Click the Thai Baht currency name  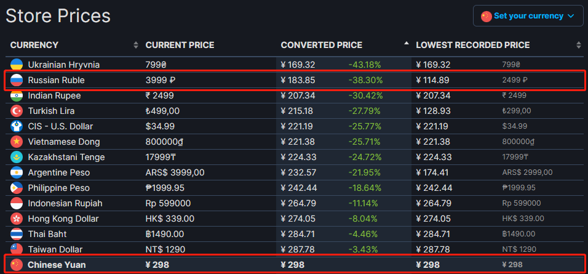(47, 234)
